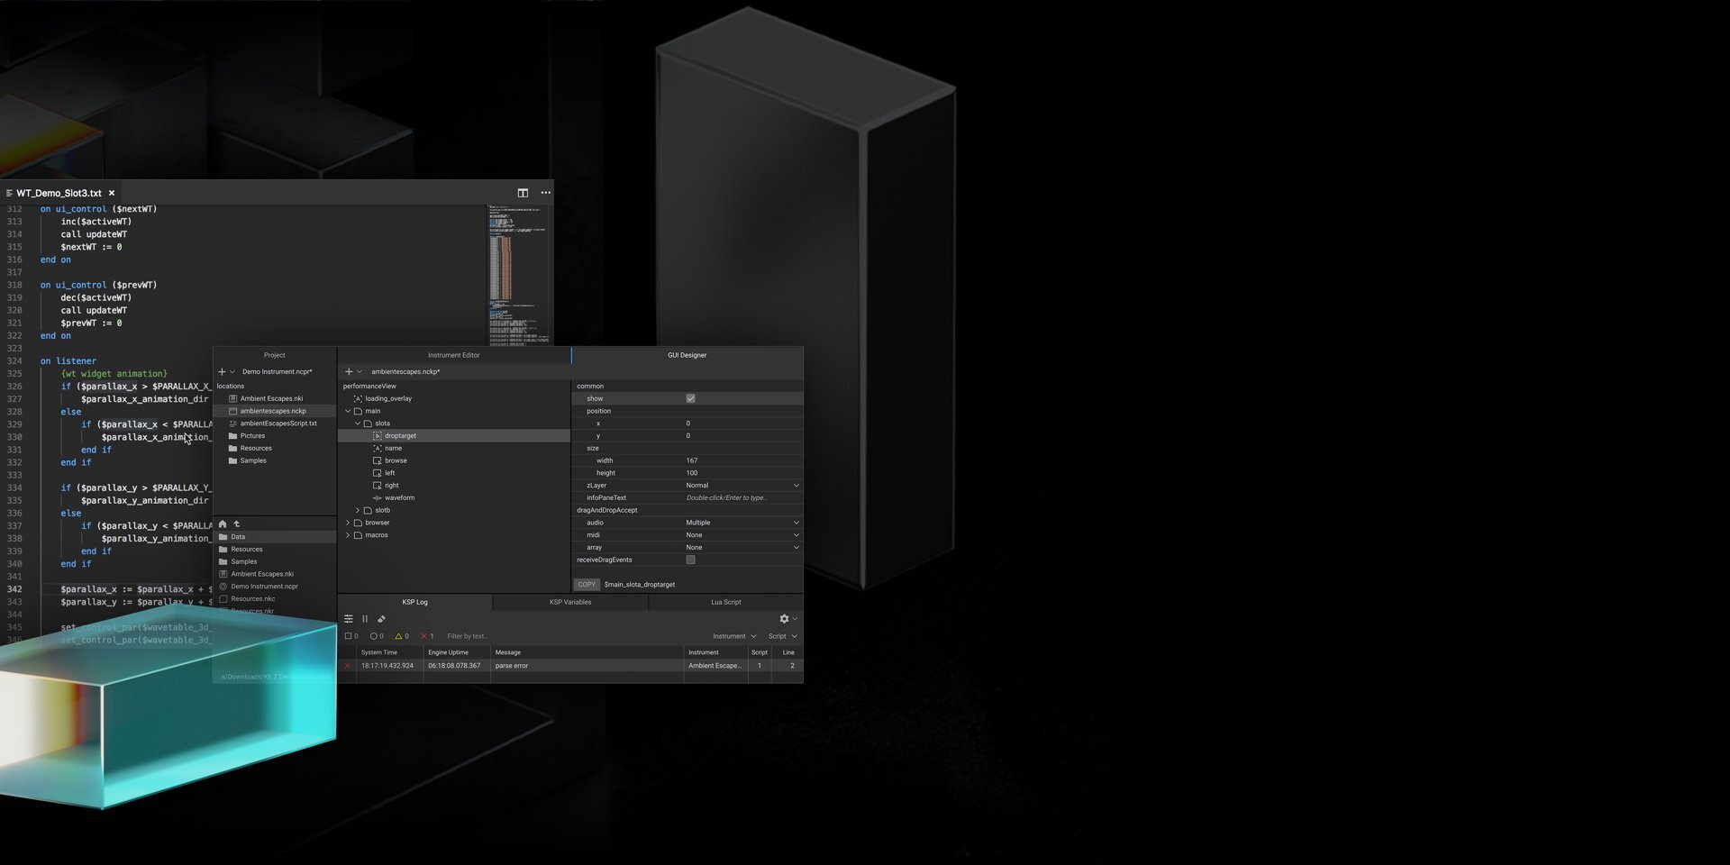Open the zLayer Normal dropdown
Viewport: 1730px width, 865px height.
point(741,486)
